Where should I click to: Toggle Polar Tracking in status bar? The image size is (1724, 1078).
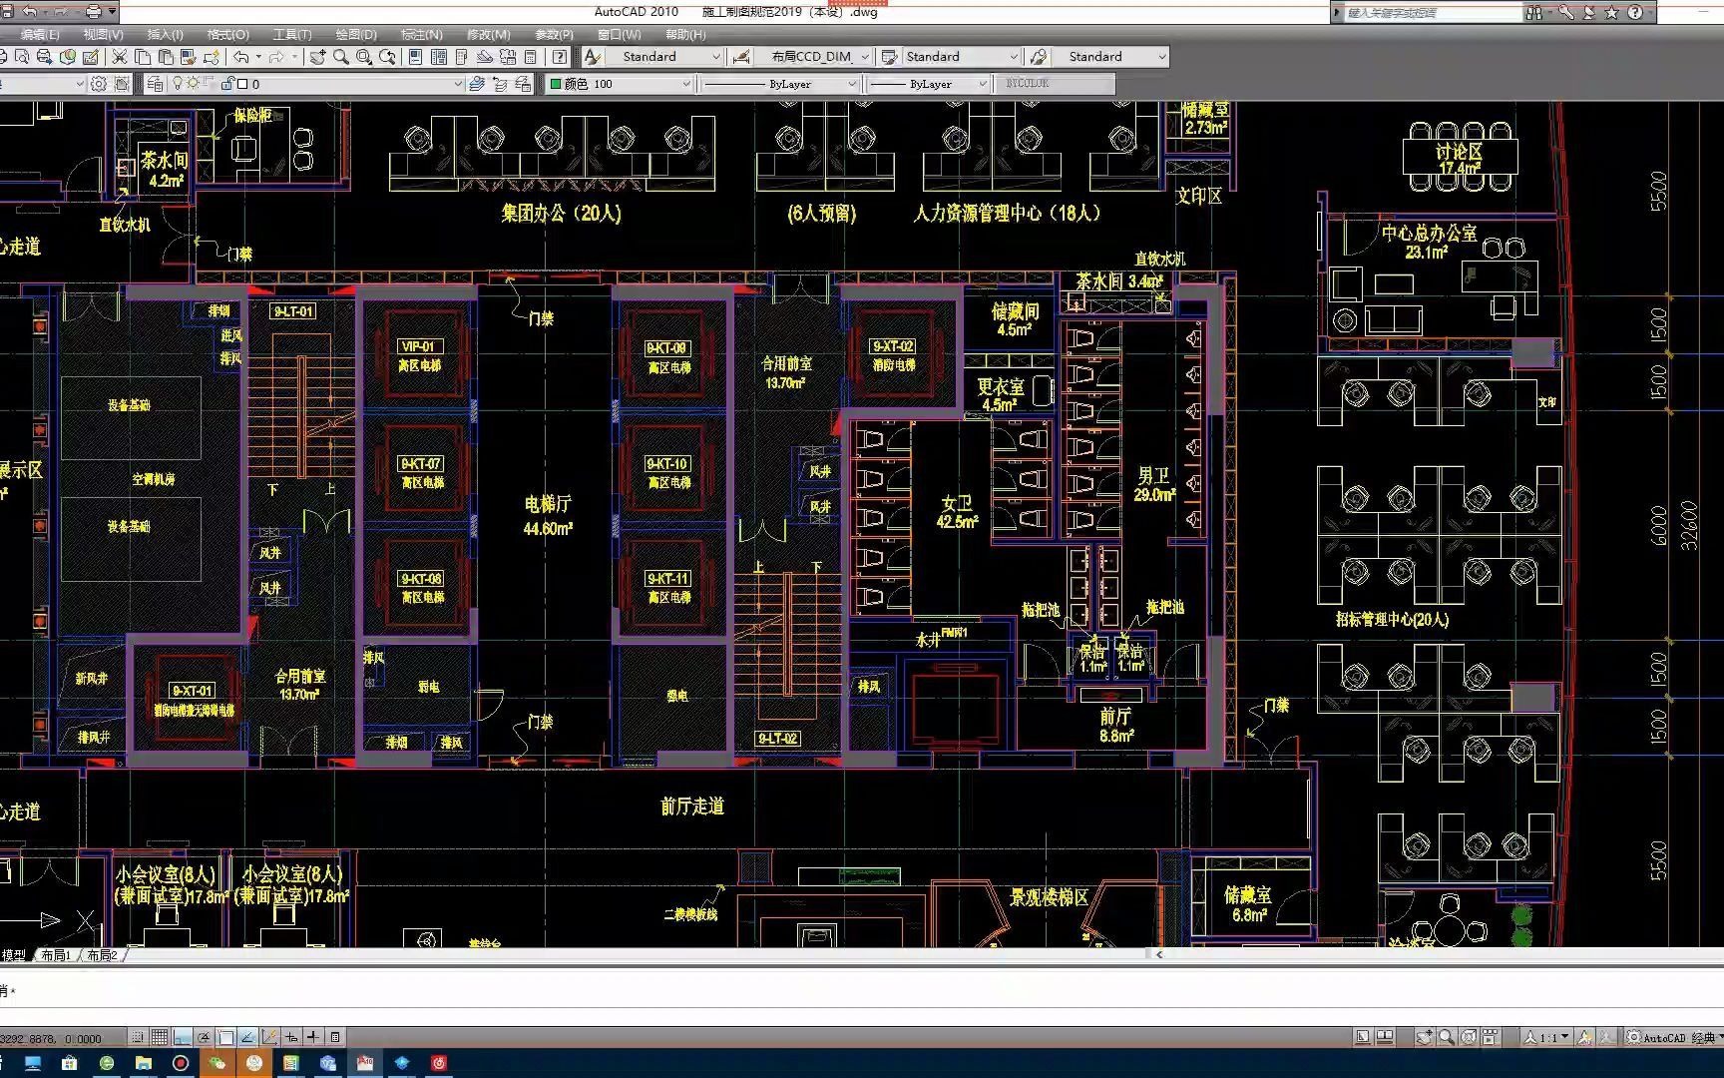[204, 1037]
